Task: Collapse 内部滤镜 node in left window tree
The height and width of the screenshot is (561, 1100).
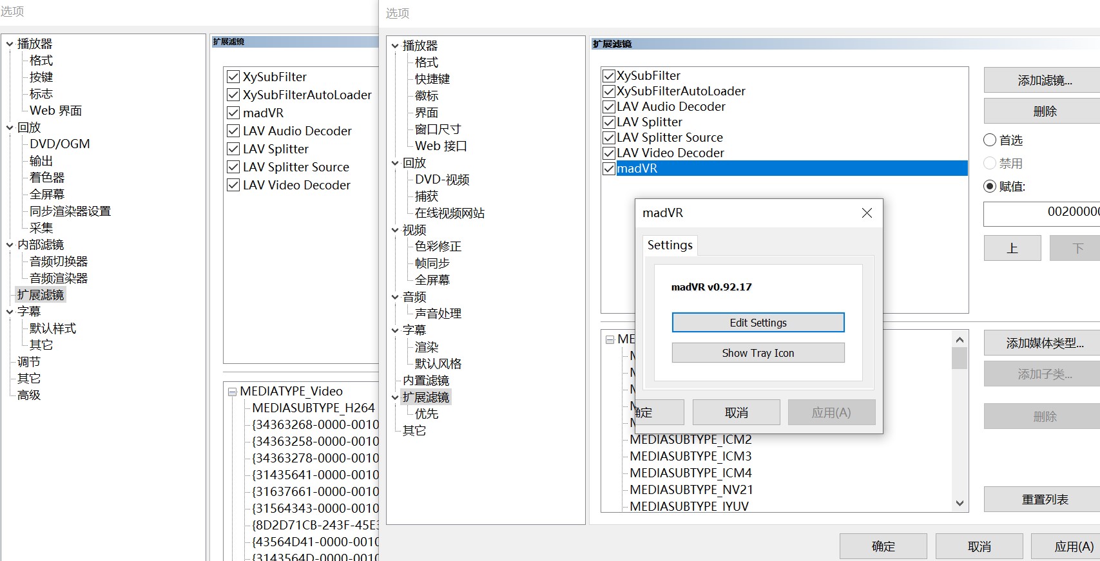Action: pos(10,245)
